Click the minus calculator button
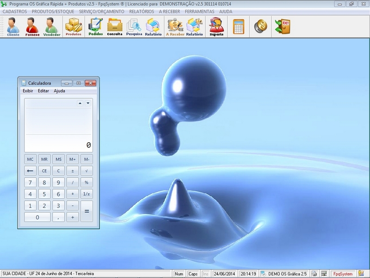 [73, 205]
